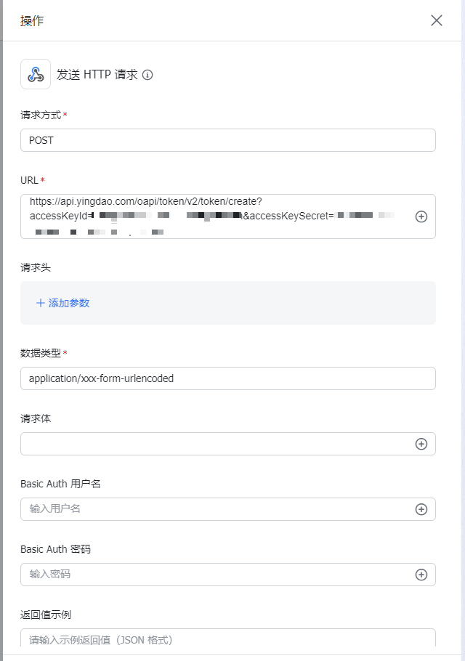Click the 发送 HTTP 请求 title text

(97, 75)
